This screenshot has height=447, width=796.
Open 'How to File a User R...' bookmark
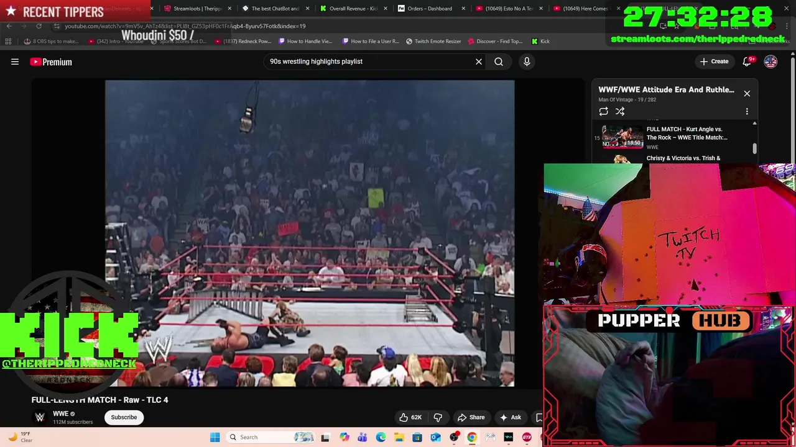pos(371,42)
